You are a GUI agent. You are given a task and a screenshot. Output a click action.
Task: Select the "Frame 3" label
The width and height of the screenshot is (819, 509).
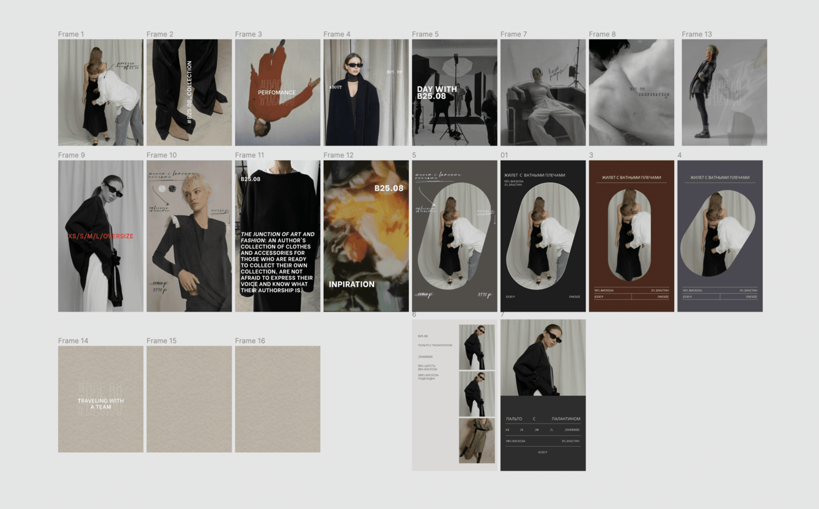tap(249, 34)
